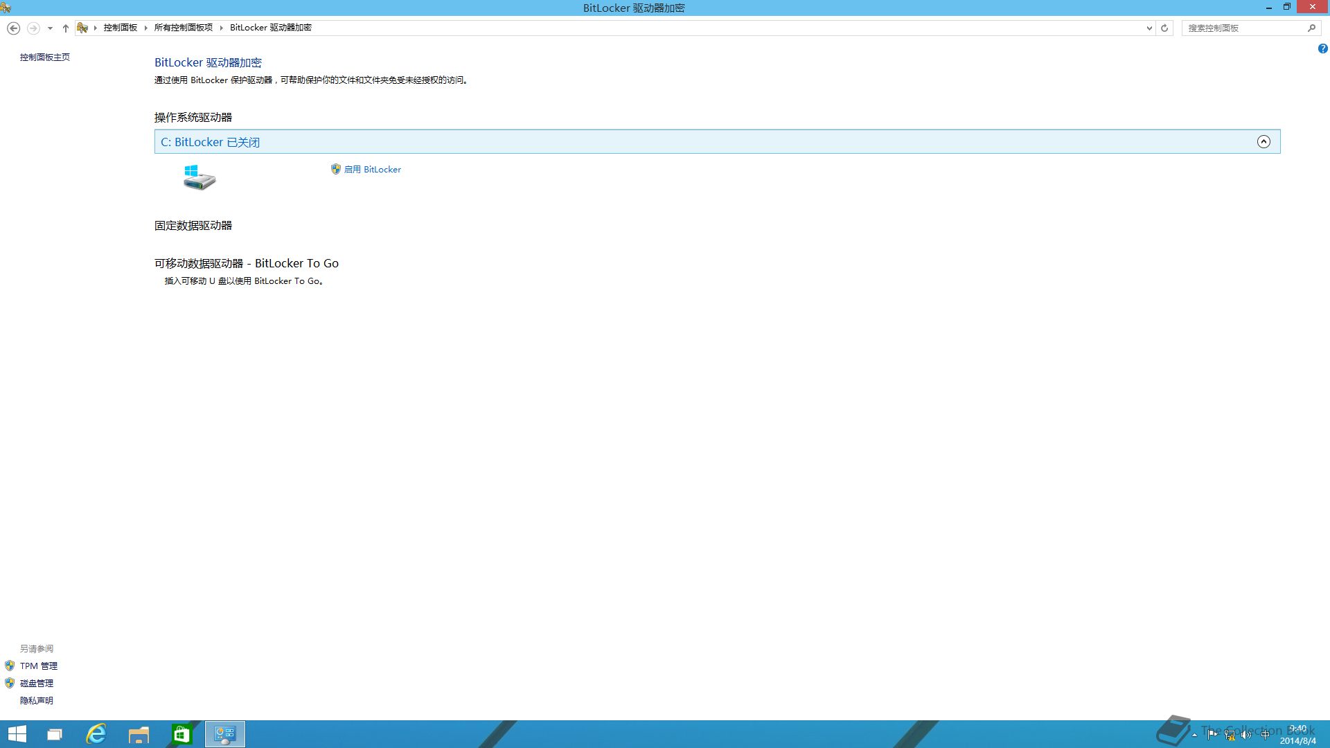
Task: Click 启用 BitLocker link
Action: click(x=373, y=170)
